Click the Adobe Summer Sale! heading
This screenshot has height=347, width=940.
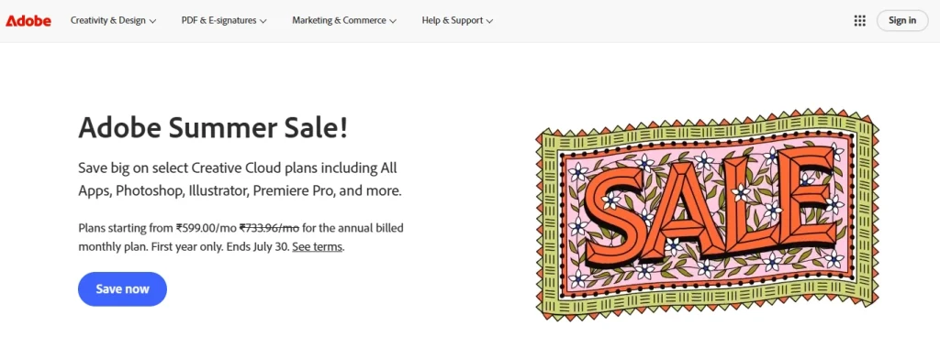point(213,128)
